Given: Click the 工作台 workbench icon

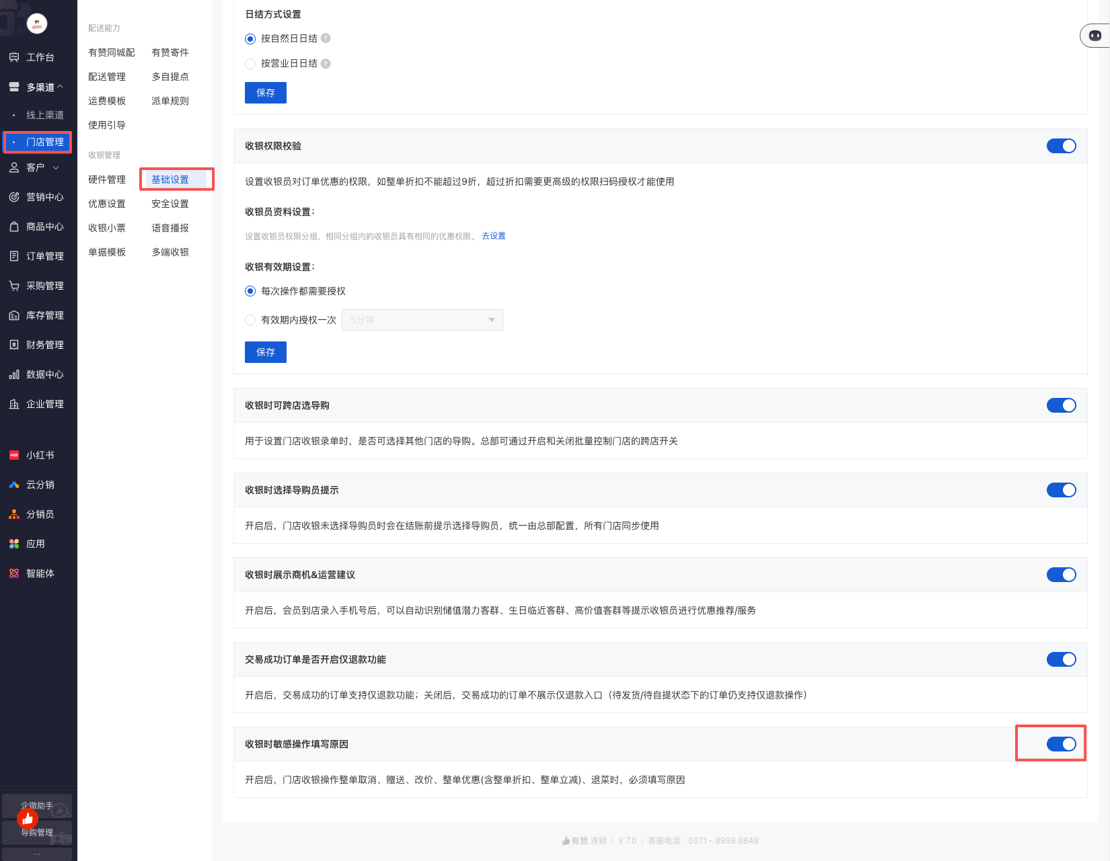Looking at the screenshot, I should (14, 57).
